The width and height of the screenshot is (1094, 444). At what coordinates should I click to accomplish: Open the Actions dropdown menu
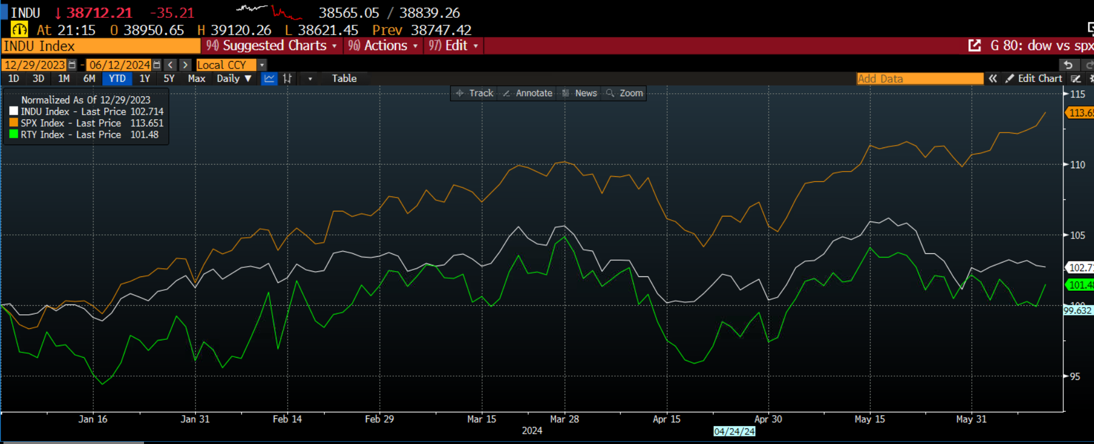(383, 45)
